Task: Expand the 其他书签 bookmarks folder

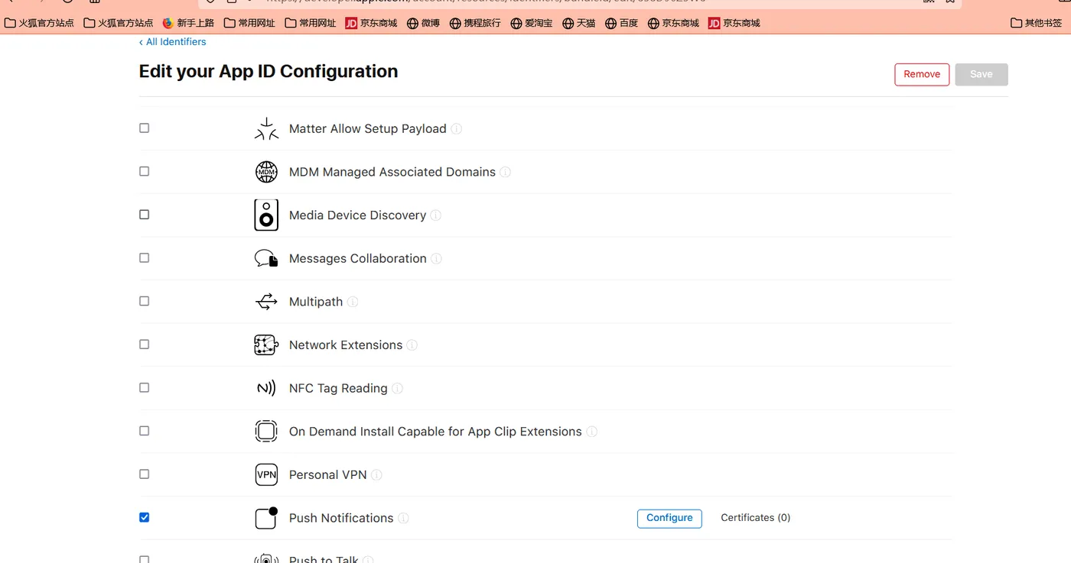Action: 1036,23
